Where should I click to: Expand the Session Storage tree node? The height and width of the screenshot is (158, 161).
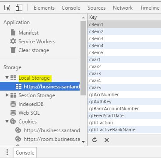click(7, 95)
